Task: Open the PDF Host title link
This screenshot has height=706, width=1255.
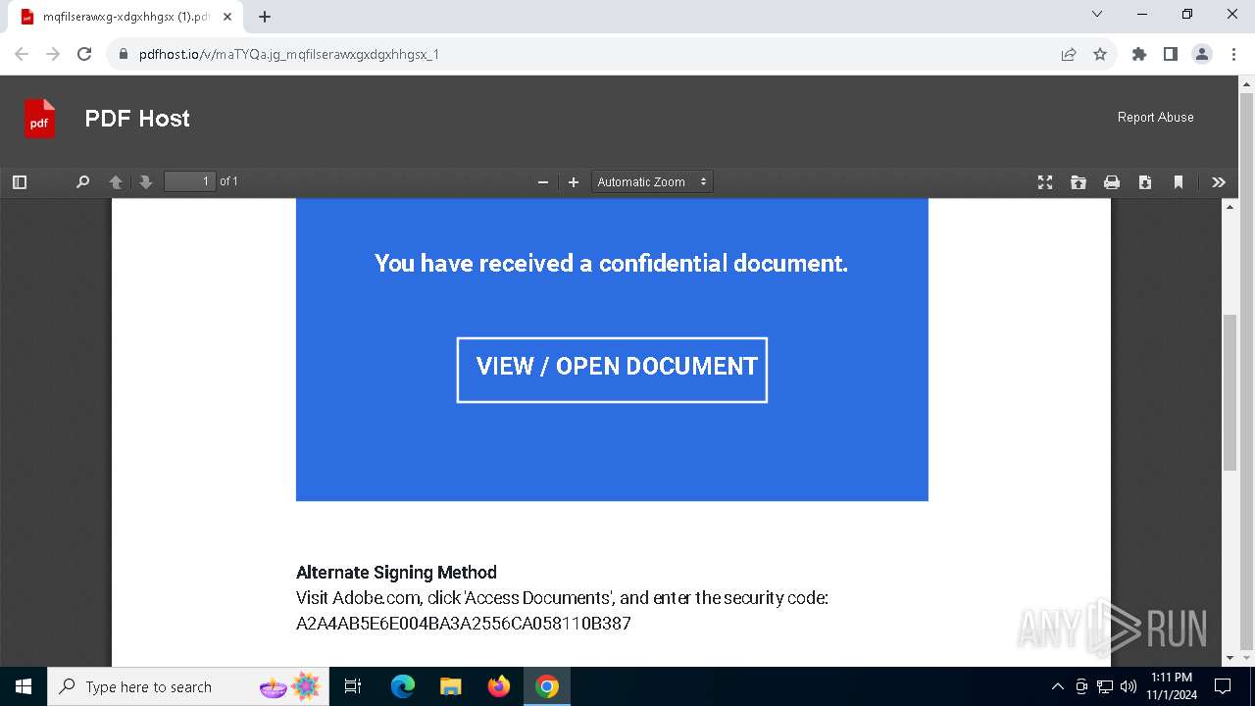Action: (x=137, y=119)
